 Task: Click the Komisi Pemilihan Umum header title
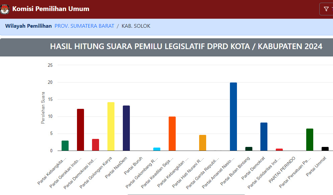coord(51,9)
